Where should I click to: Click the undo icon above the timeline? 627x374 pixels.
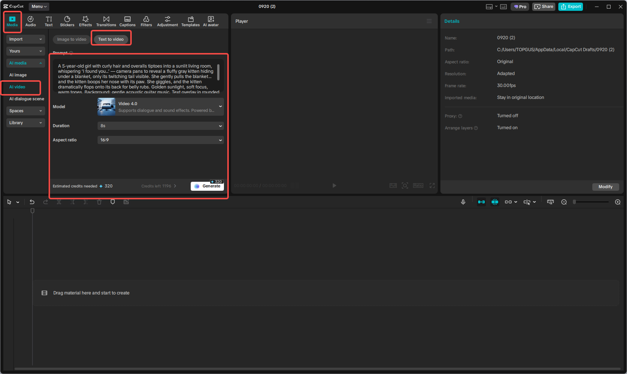pos(32,202)
